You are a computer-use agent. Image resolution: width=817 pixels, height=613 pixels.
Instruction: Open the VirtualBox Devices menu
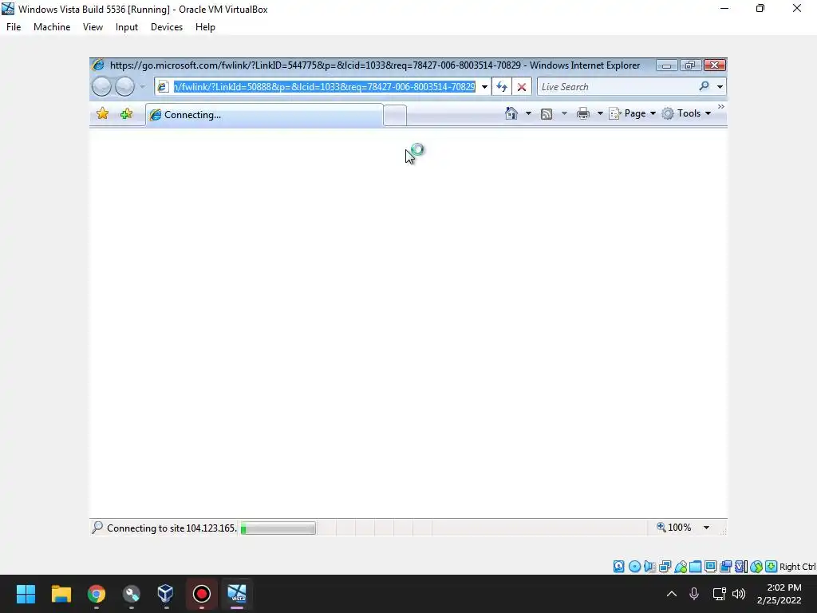pyautogui.click(x=167, y=27)
